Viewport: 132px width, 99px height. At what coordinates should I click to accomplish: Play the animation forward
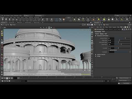coord(9,78)
